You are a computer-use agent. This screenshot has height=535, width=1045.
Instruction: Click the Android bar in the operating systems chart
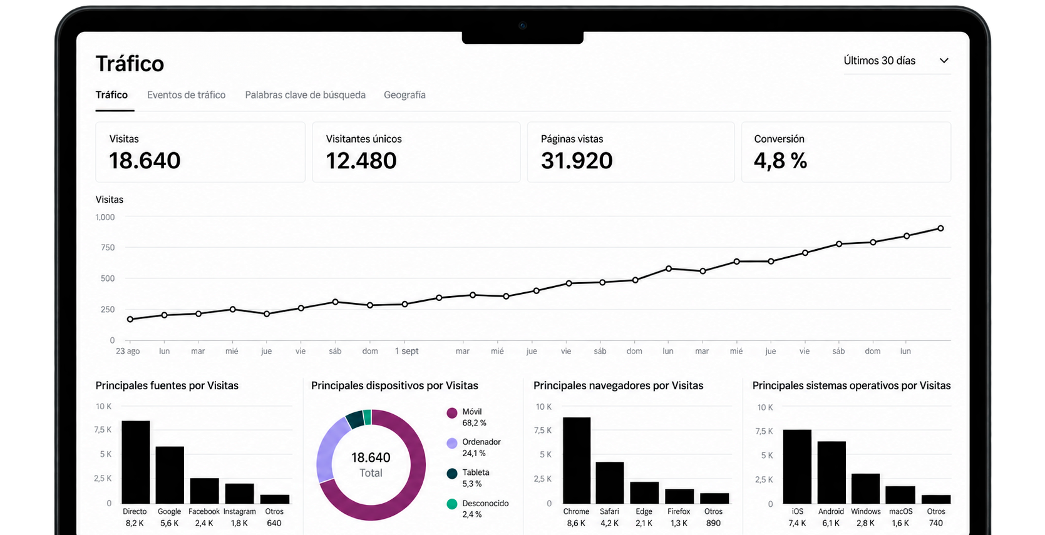(831, 472)
